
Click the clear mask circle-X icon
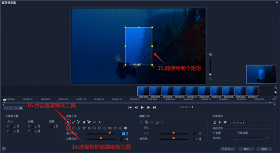[x=126, y=128]
